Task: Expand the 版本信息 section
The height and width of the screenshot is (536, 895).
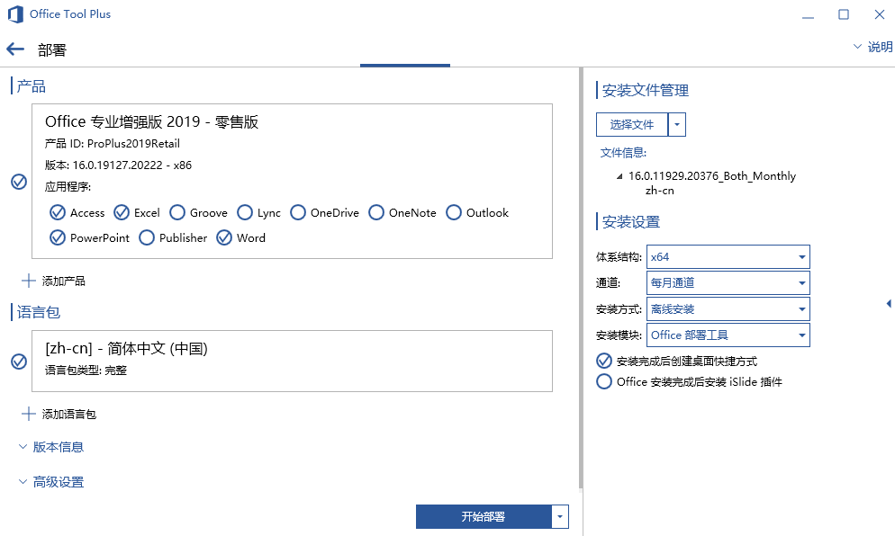Action: (51, 447)
